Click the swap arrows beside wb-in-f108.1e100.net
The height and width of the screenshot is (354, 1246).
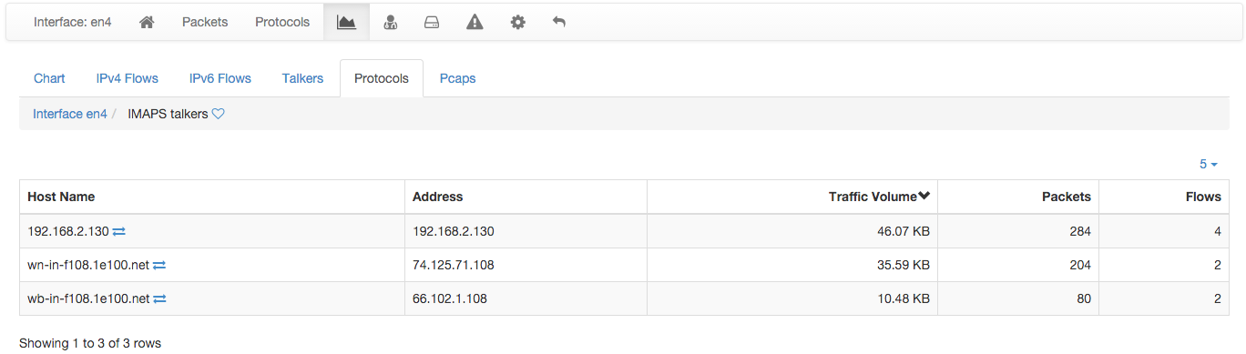click(x=159, y=298)
